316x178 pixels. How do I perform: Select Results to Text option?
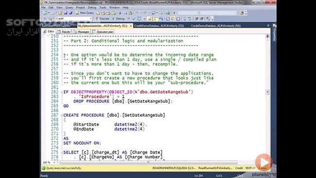168,18
